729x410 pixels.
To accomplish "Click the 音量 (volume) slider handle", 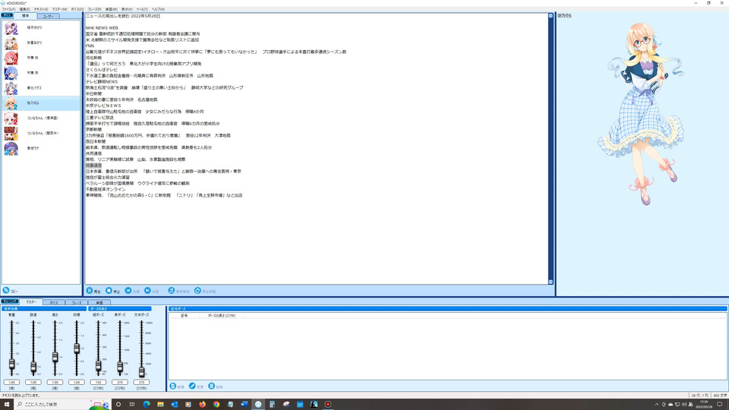I will click(11, 364).
